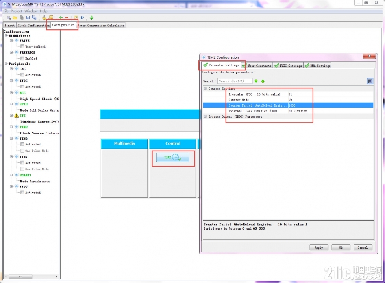The height and width of the screenshot is (283, 385).
Task: Switch to the DMA Settings tab
Action: click(318, 66)
